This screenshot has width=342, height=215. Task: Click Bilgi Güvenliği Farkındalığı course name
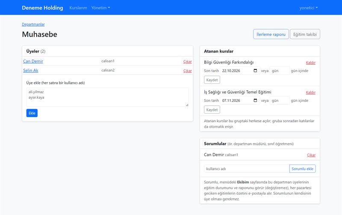229,62
